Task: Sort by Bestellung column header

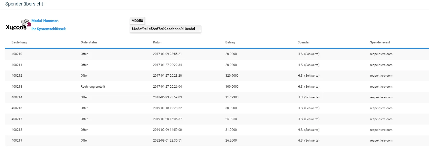Action: coord(19,42)
